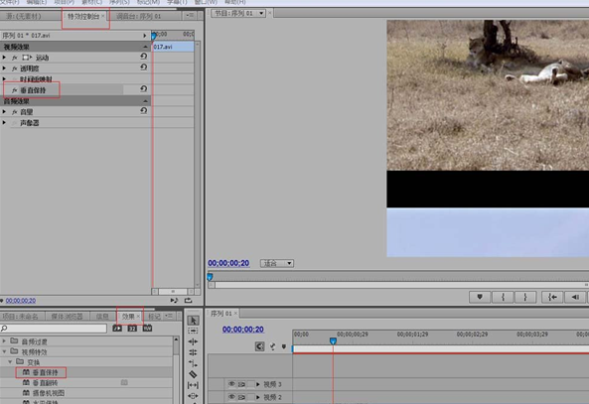
Task: Switch to the 效果 tab
Action: 129,317
